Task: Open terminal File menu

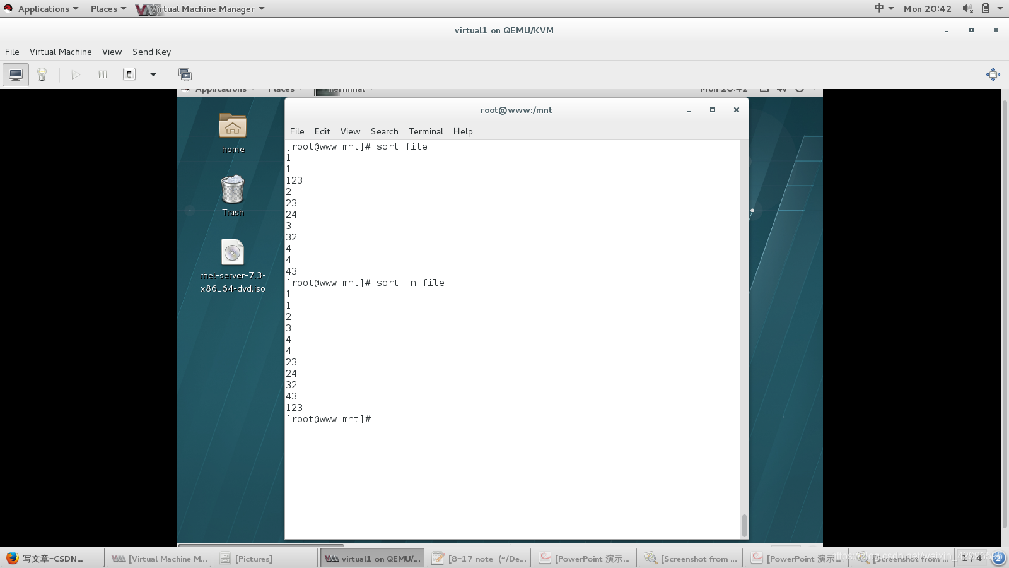Action: click(x=297, y=131)
